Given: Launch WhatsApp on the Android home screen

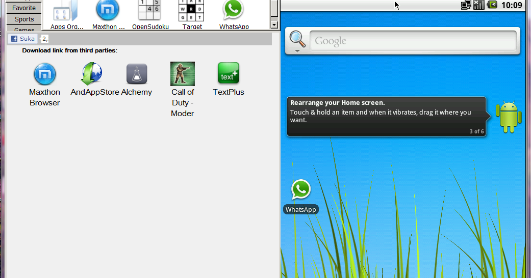Looking at the screenshot, I should tap(301, 189).
